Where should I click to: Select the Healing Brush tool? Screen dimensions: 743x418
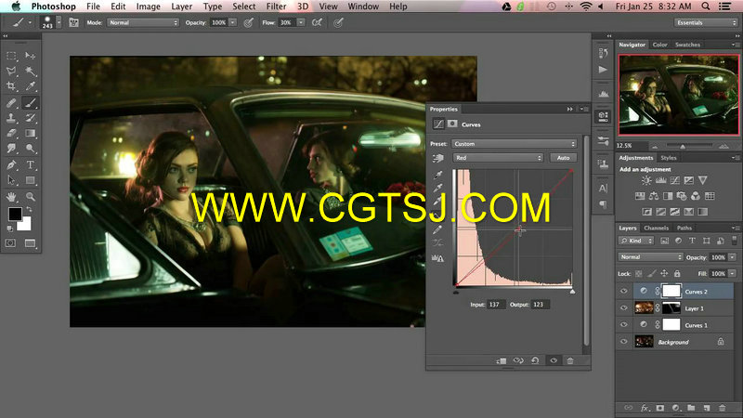(x=11, y=102)
